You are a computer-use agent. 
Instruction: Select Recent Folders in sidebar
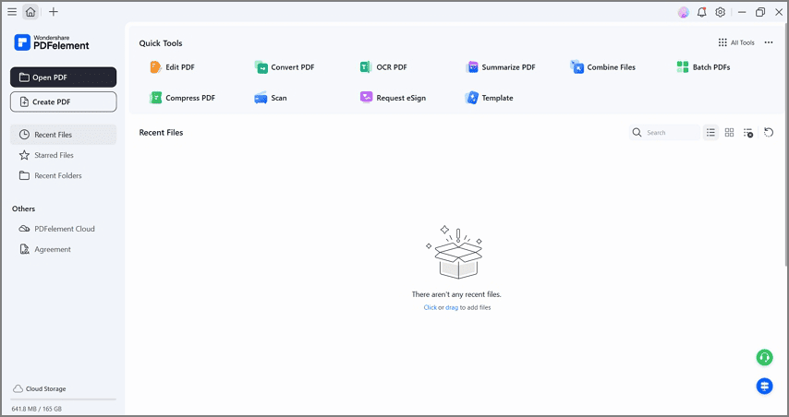click(x=64, y=176)
